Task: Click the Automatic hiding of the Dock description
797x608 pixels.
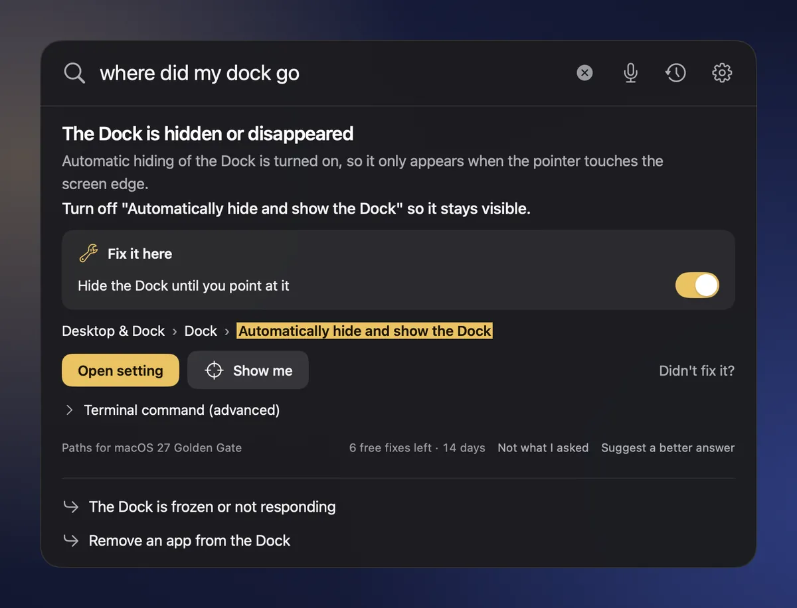Action: tap(363, 172)
